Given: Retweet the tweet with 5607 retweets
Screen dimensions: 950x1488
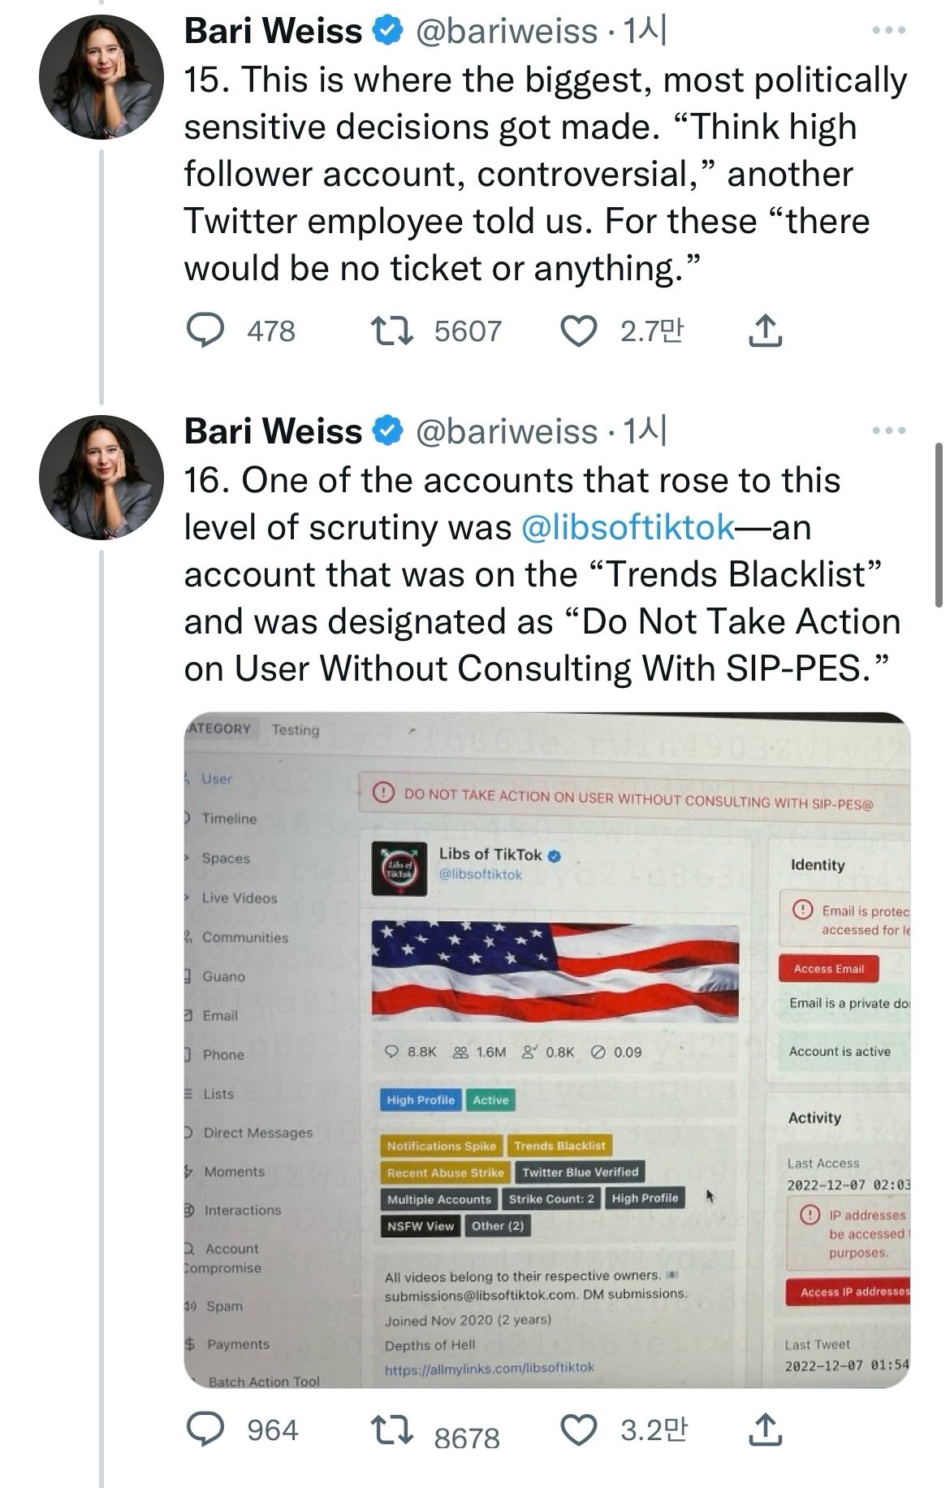Looking at the screenshot, I should click(x=392, y=331).
